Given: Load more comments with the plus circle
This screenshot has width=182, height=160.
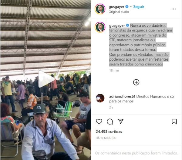Looking at the screenshot, I should [136, 82].
